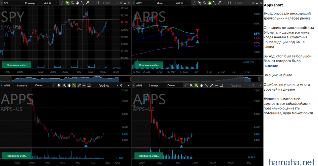Open the SPY ticker symbol dropdown

pos(13,3)
